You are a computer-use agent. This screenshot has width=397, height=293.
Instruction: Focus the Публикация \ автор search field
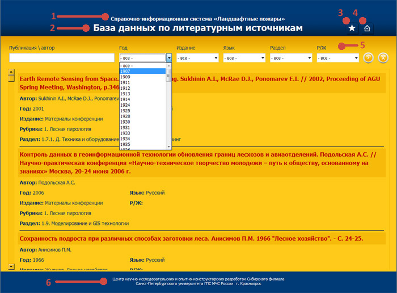pyautogui.click(x=62, y=57)
